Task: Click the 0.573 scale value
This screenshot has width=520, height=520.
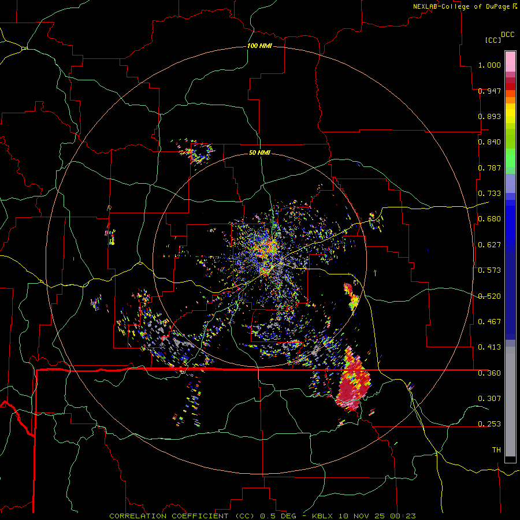Action: click(489, 270)
